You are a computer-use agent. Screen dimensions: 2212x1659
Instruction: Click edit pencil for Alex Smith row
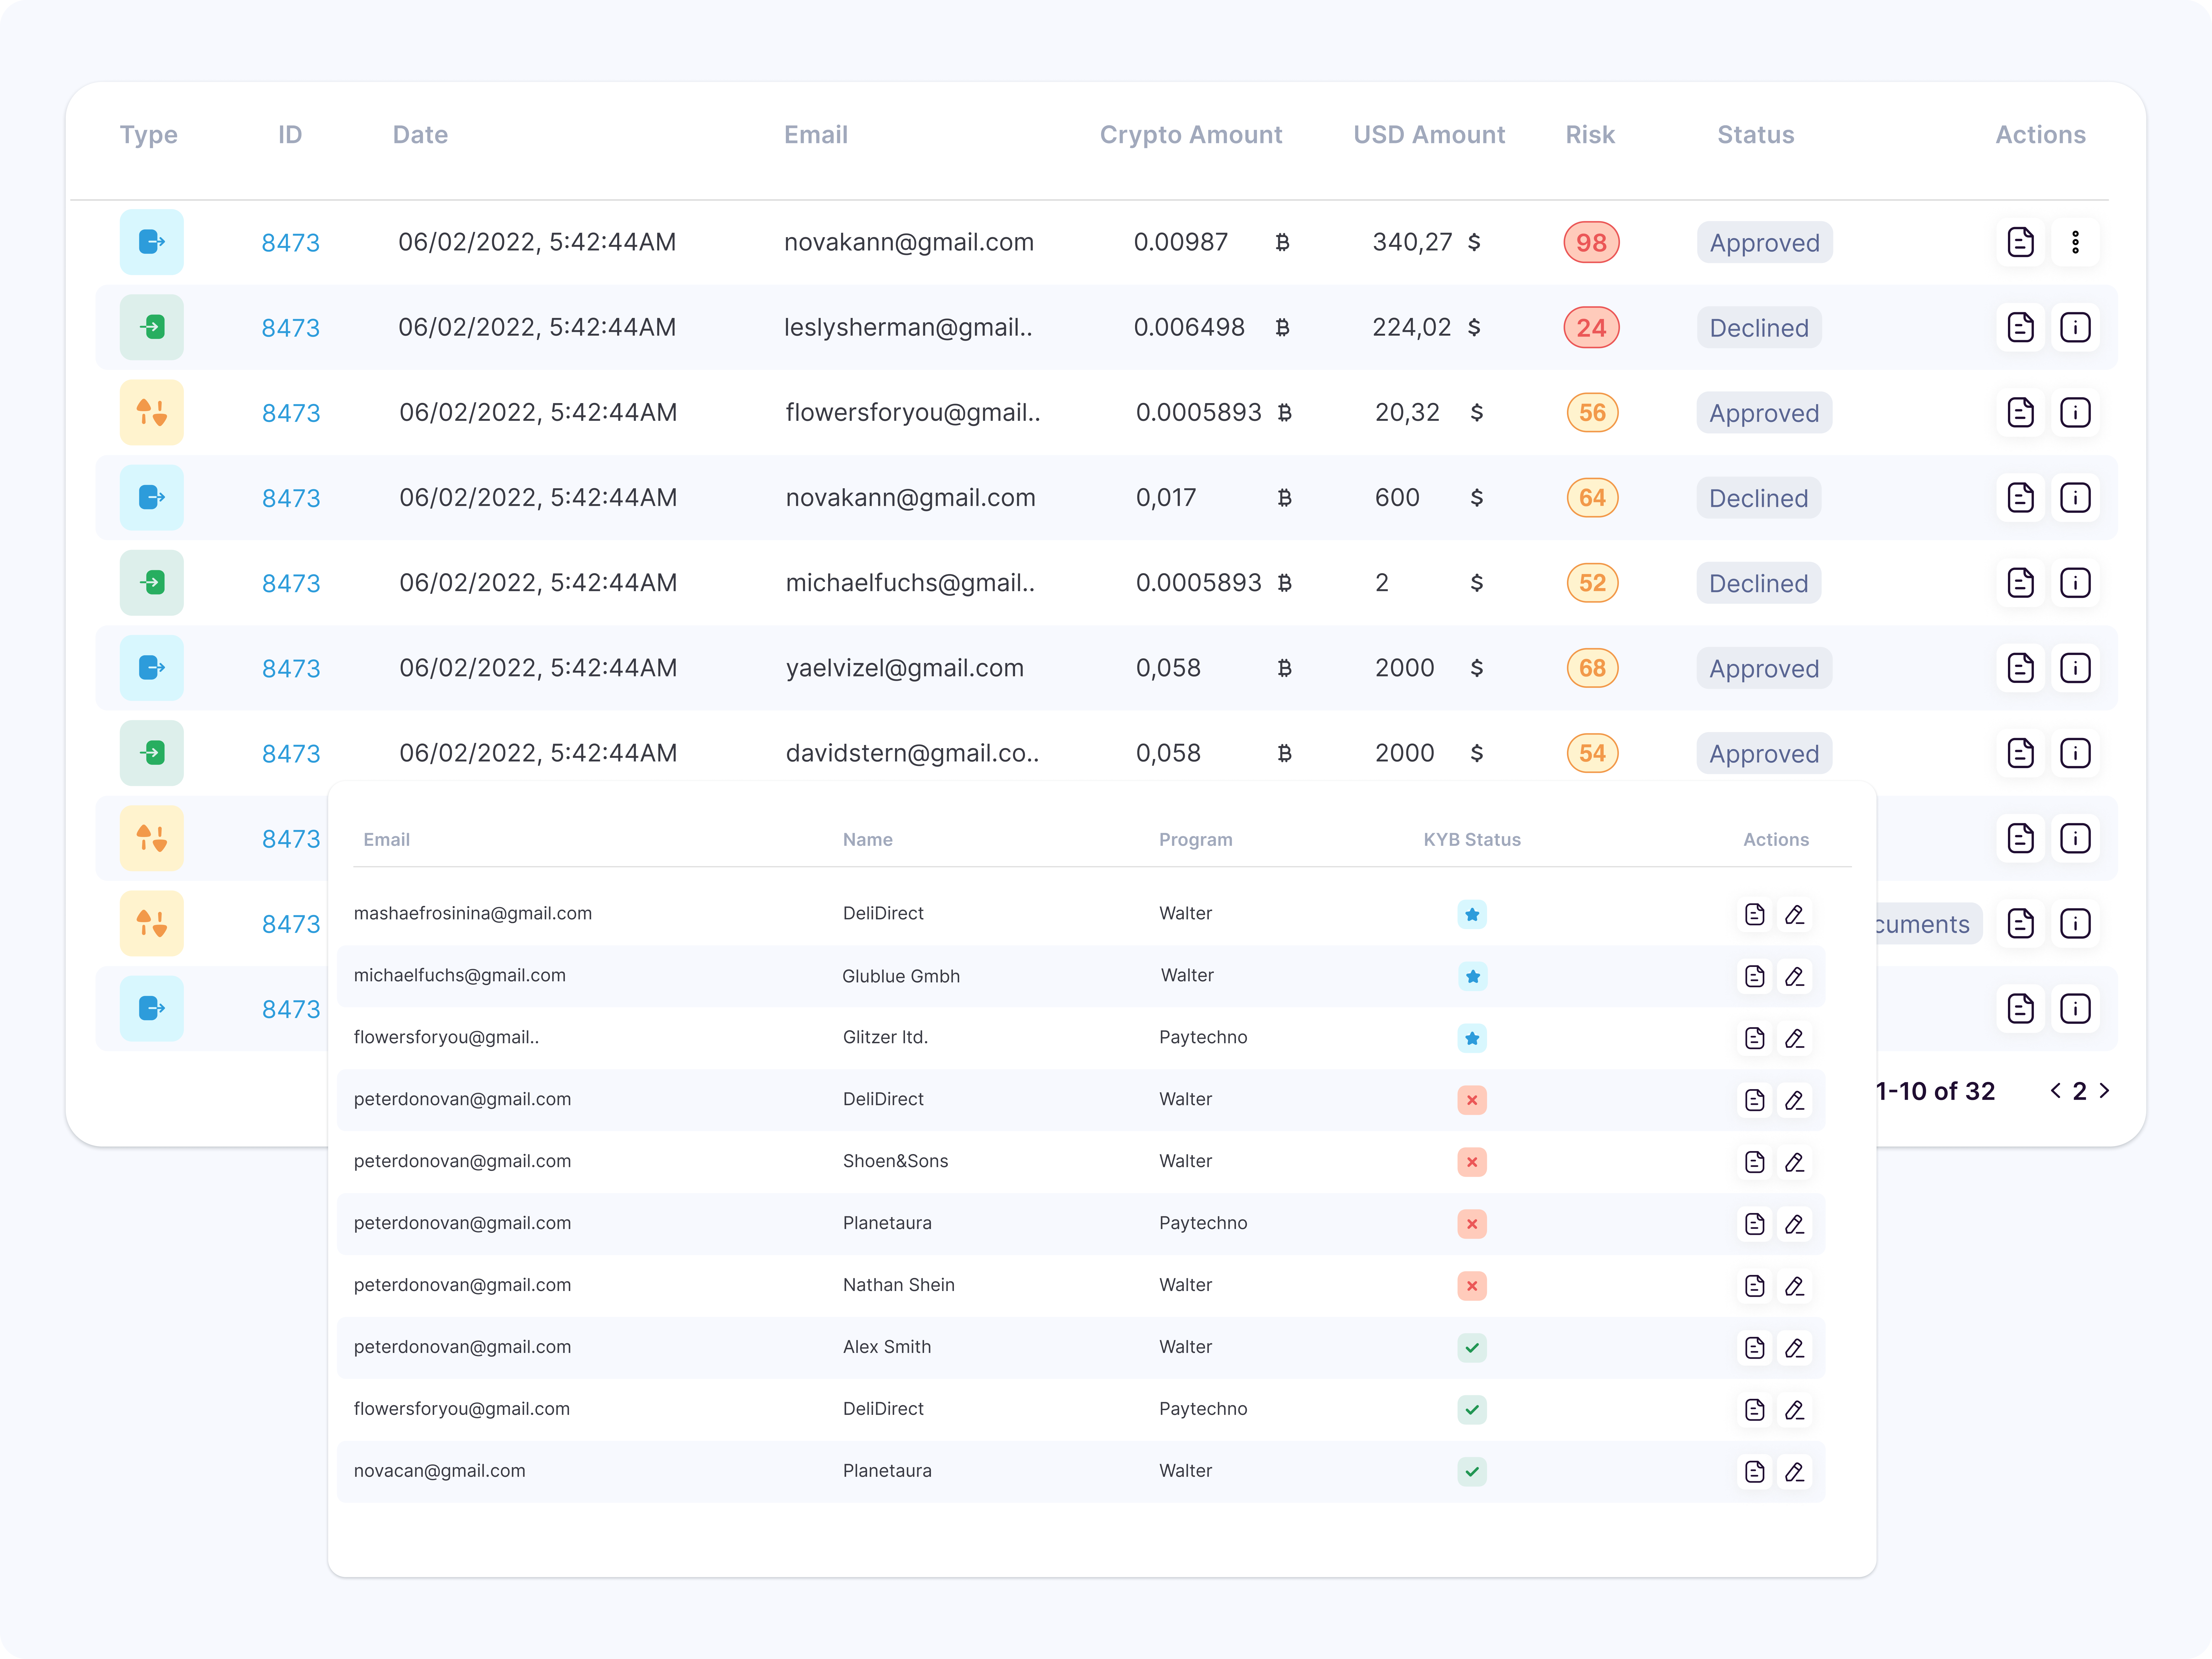coord(1794,1348)
